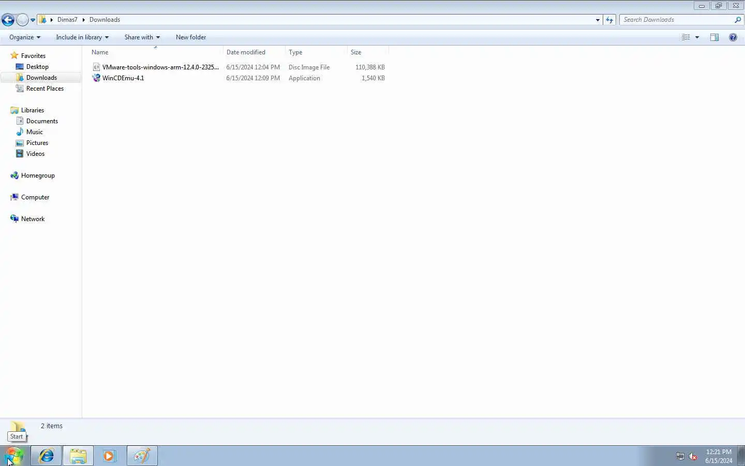Click the Pictures library icon
The image size is (745, 466).
(20, 143)
